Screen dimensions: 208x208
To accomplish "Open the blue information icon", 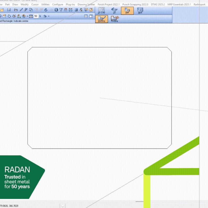I will [x=56, y=10].
